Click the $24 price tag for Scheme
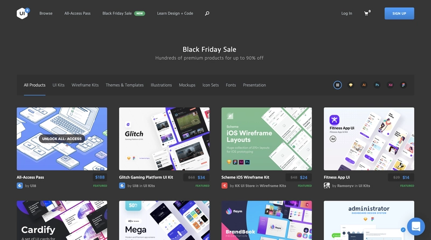The height and width of the screenshot is (240, 431). 303,177
